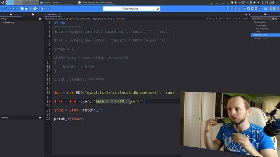Save the file with the Save icon
This screenshot has height=157, width=280.
(x=30, y=9)
